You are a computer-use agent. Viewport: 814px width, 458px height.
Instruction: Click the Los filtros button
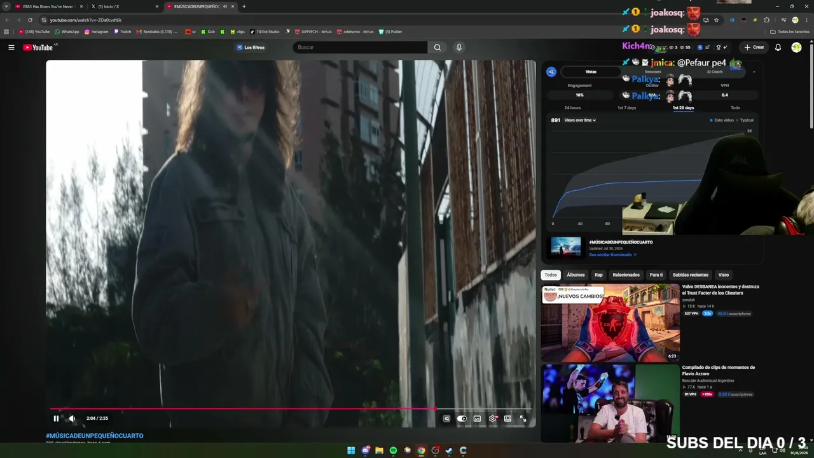pyautogui.click(x=251, y=47)
